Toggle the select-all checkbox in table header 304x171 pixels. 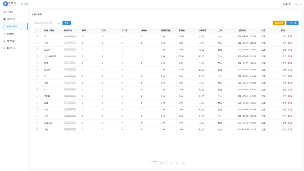pyautogui.click(x=37, y=30)
